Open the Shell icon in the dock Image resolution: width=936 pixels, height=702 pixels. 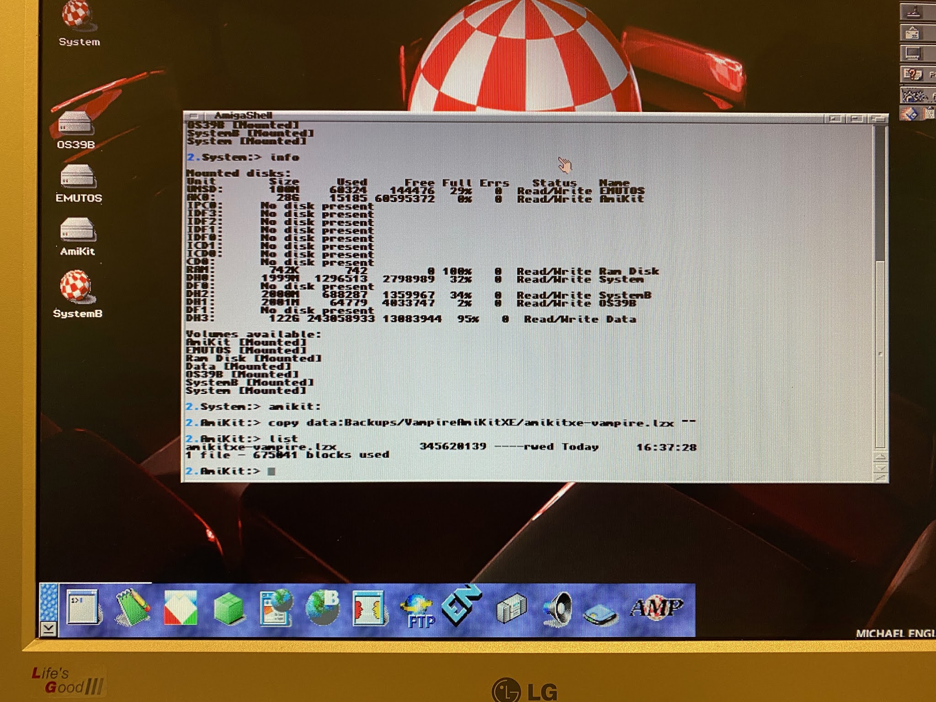tap(83, 606)
